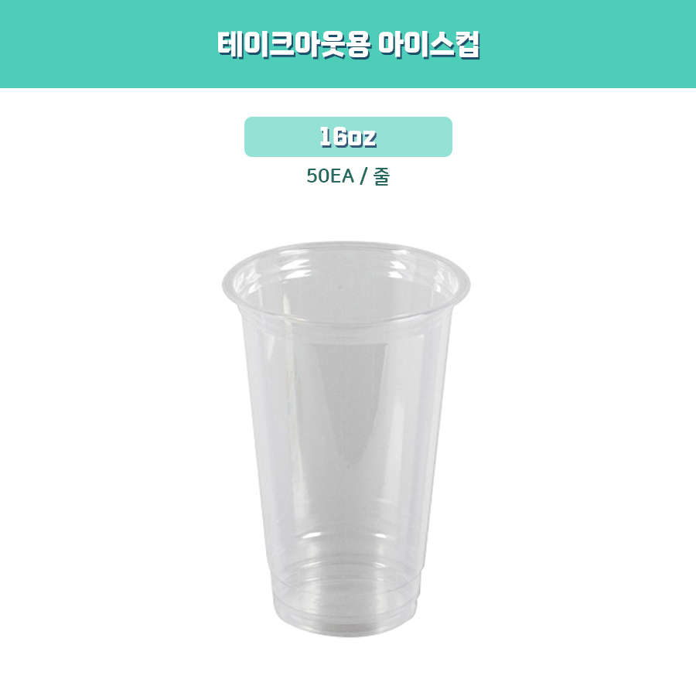This screenshot has height=696, width=696.
Task: Open the clear plastic cup product image
Action: (346, 439)
